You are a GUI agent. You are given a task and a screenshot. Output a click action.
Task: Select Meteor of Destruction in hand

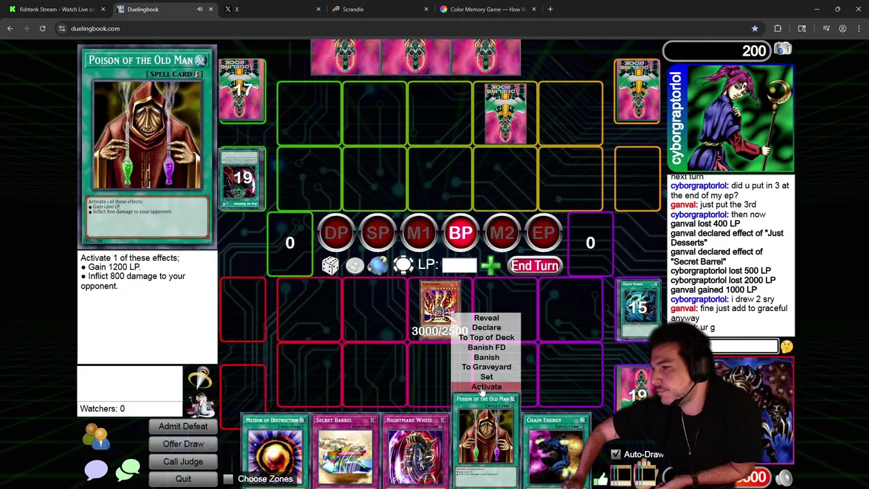[x=275, y=451]
